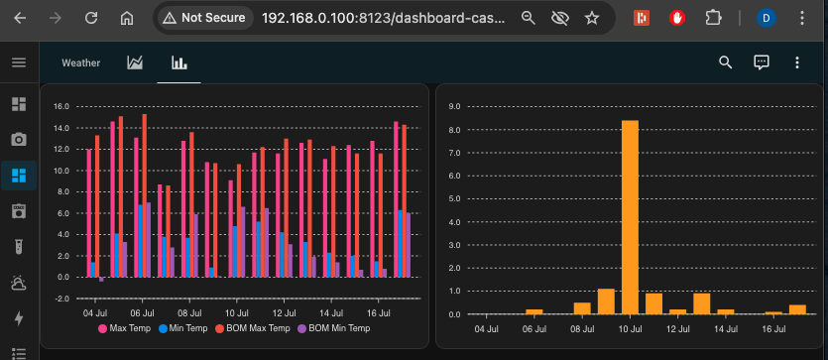Click the "-2.0" axis value on temperature chart
This screenshot has height=360, width=828.
(x=61, y=299)
